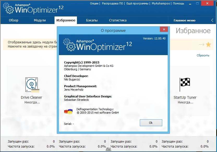
Task: Close the About program dialog
Action: coord(164,29)
